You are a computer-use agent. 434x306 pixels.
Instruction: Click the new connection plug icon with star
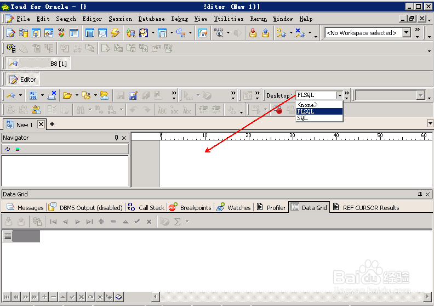[x=282, y=33]
